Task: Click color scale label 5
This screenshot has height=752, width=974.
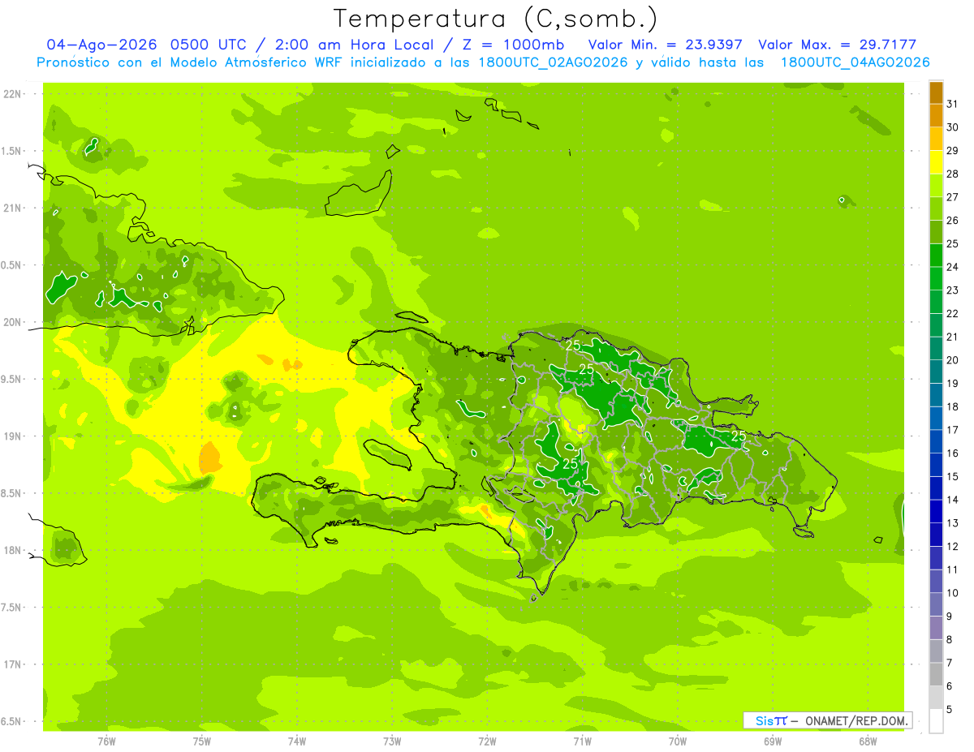Action: 950,709
